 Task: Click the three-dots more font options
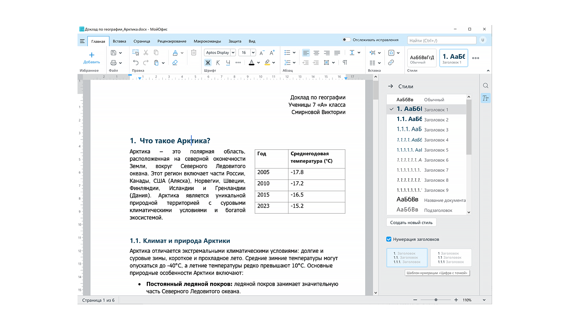tap(238, 62)
